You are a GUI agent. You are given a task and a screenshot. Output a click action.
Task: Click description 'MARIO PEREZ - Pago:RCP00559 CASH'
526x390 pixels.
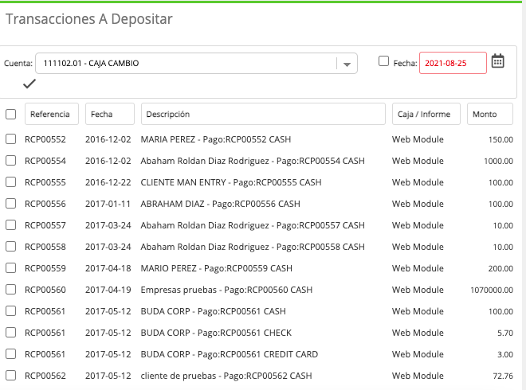click(x=216, y=268)
